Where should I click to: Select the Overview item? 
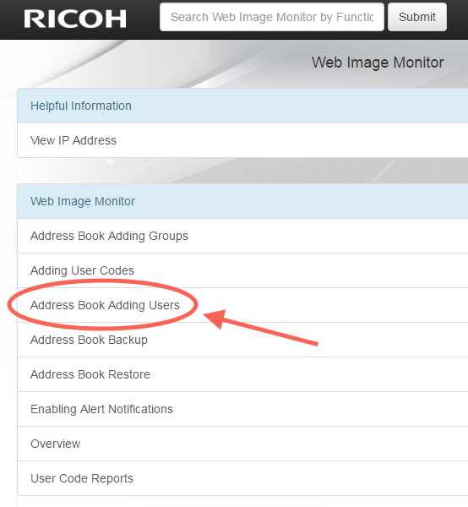pos(242,444)
